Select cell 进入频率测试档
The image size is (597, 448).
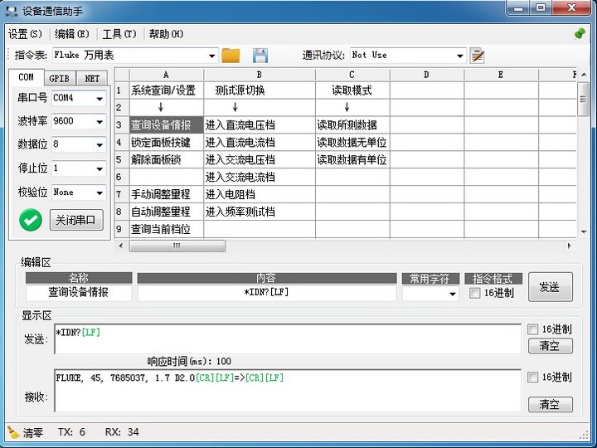click(x=260, y=212)
